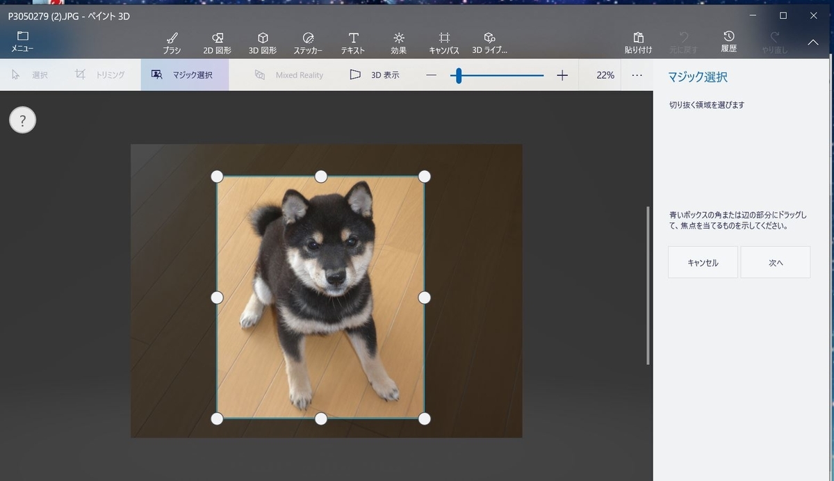The height and width of the screenshot is (481, 834).
Task: Click 元に戻す undo
Action: [683, 42]
